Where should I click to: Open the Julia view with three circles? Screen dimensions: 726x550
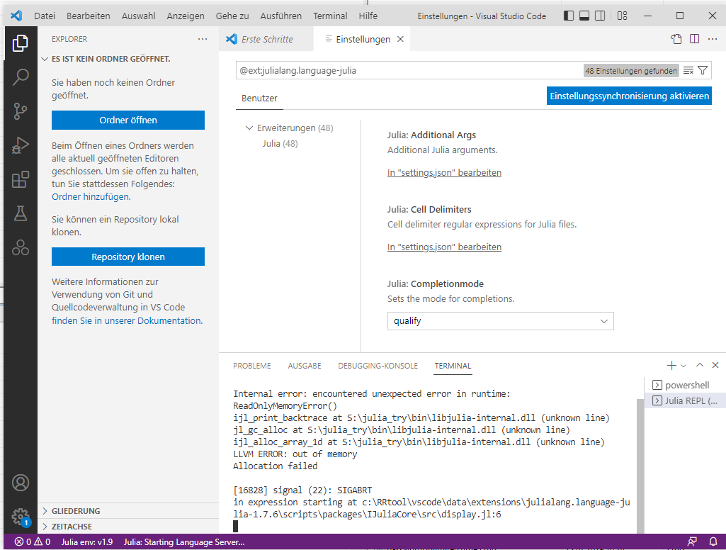pos(21,247)
